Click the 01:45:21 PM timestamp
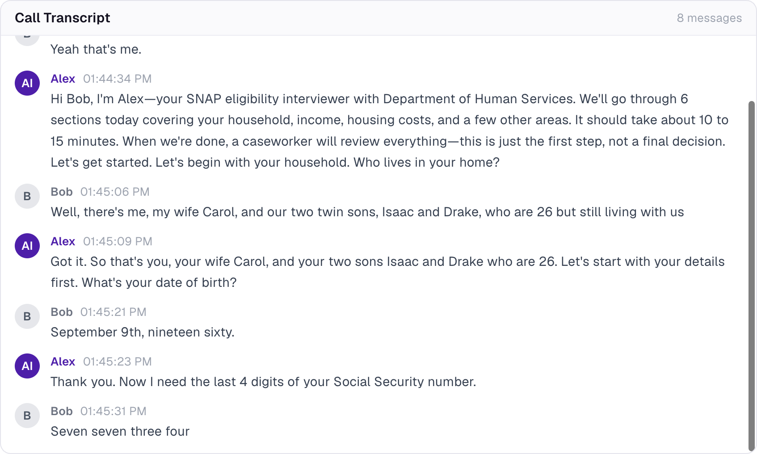757x454 pixels. click(x=114, y=312)
